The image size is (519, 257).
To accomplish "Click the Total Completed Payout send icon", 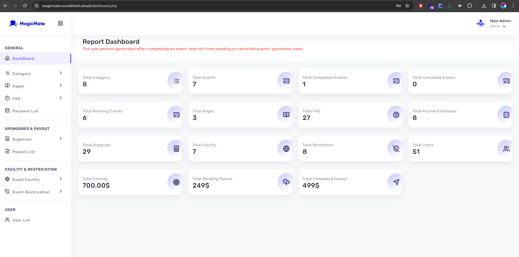I will (396, 182).
